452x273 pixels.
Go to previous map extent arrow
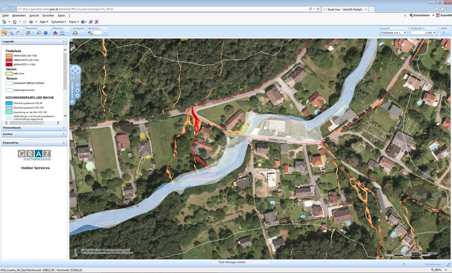77,85
